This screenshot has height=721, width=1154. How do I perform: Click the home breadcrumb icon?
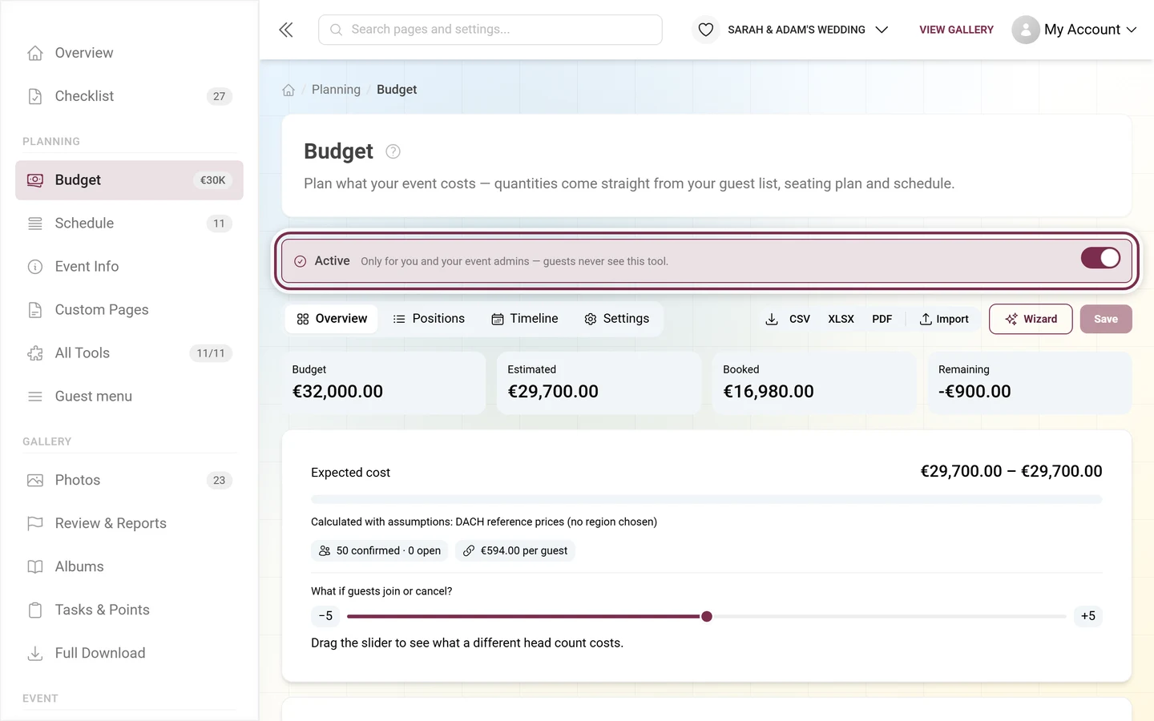pos(288,90)
